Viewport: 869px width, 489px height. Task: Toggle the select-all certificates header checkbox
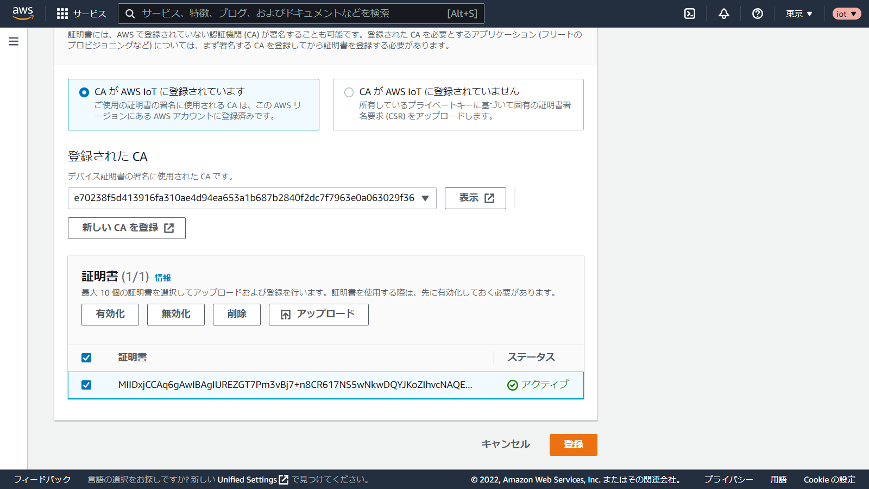coord(86,358)
